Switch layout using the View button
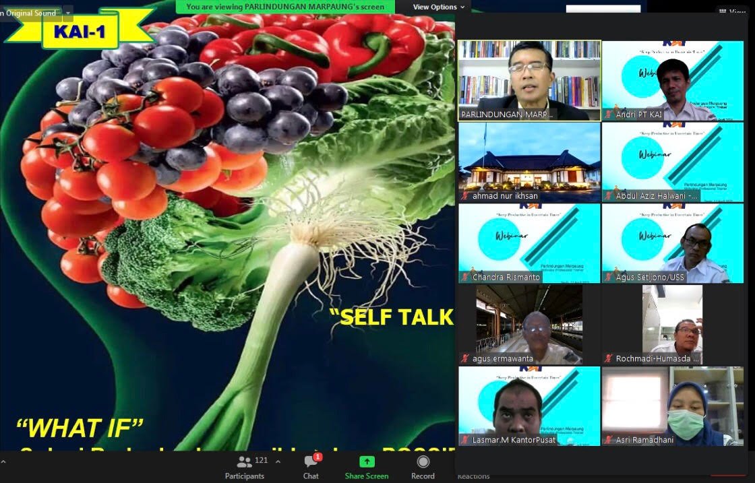 (733, 12)
